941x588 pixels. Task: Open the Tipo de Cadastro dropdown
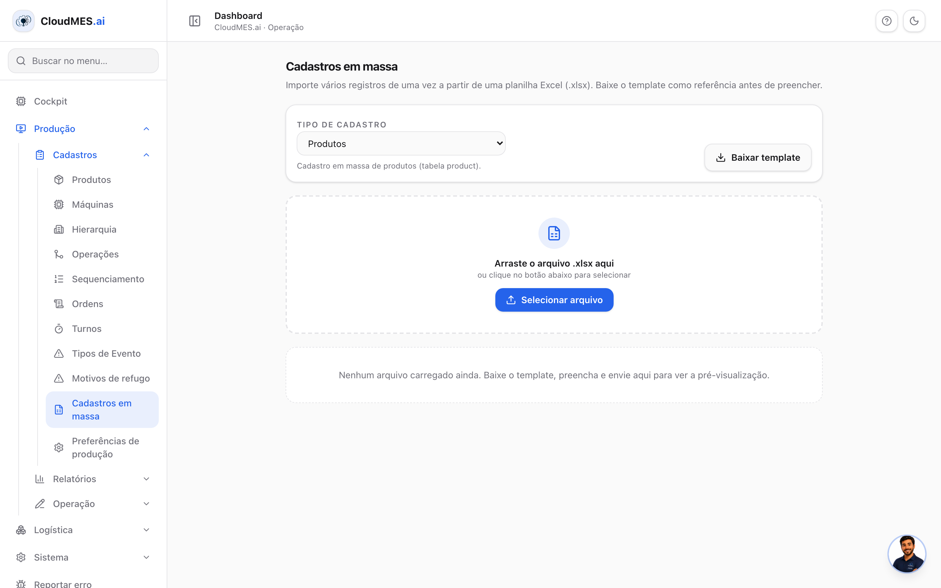[401, 143]
